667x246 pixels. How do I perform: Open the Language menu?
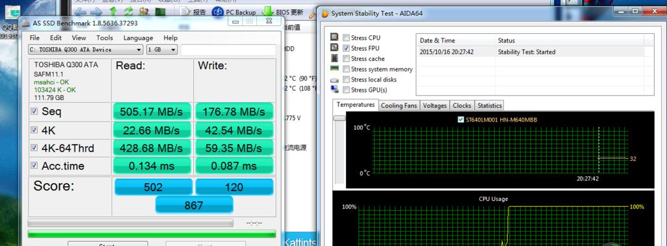pyautogui.click(x=138, y=38)
